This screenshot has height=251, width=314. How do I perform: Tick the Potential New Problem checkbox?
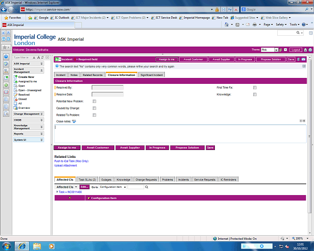[x=94, y=101]
